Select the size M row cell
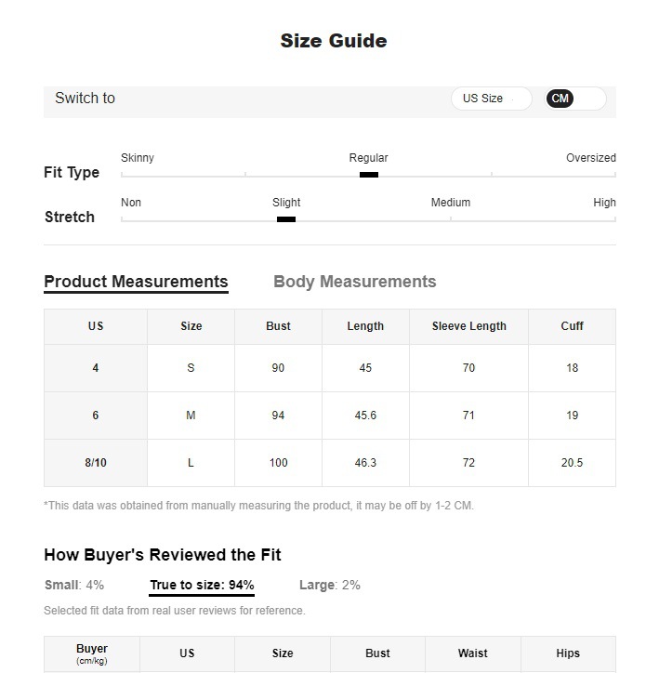 pyautogui.click(x=191, y=416)
